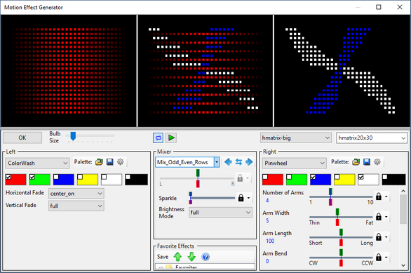Click Right black color swatch
This screenshot has width=411, height=273.
point(393,180)
